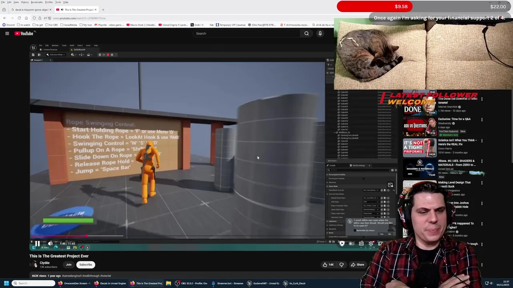Open the File menu
Screen dimensions: 513x288
[x=3, y=2]
